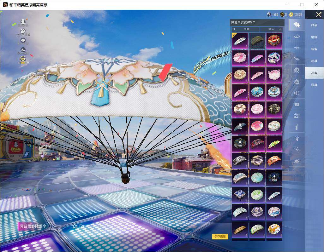This screenshot has width=324, height=252.
Task: Select the black-and-white patterned wing parachute
Action: (240, 160)
